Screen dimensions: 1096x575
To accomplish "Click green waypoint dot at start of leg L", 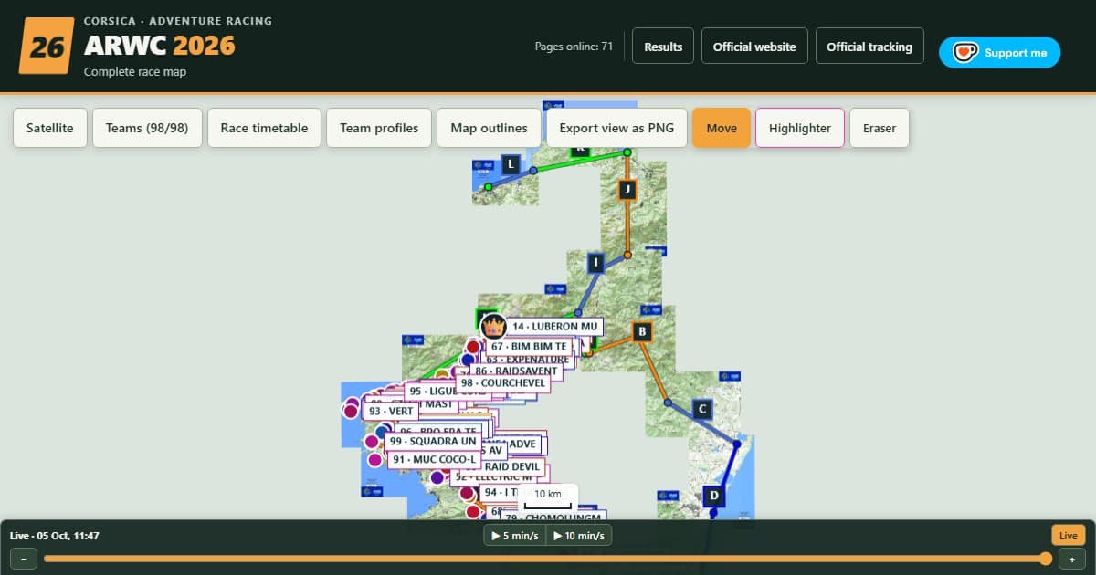I will click(488, 187).
